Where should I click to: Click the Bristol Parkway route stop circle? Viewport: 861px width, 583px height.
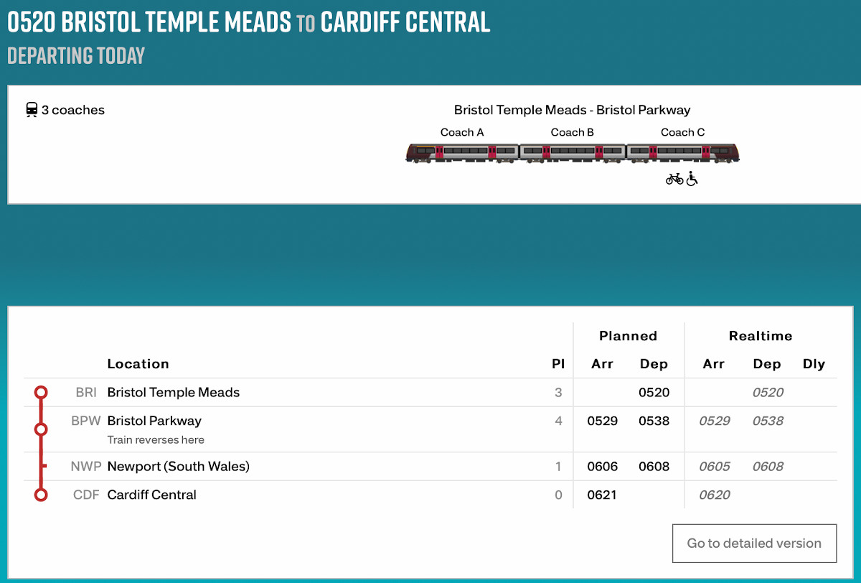pyautogui.click(x=41, y=429)
